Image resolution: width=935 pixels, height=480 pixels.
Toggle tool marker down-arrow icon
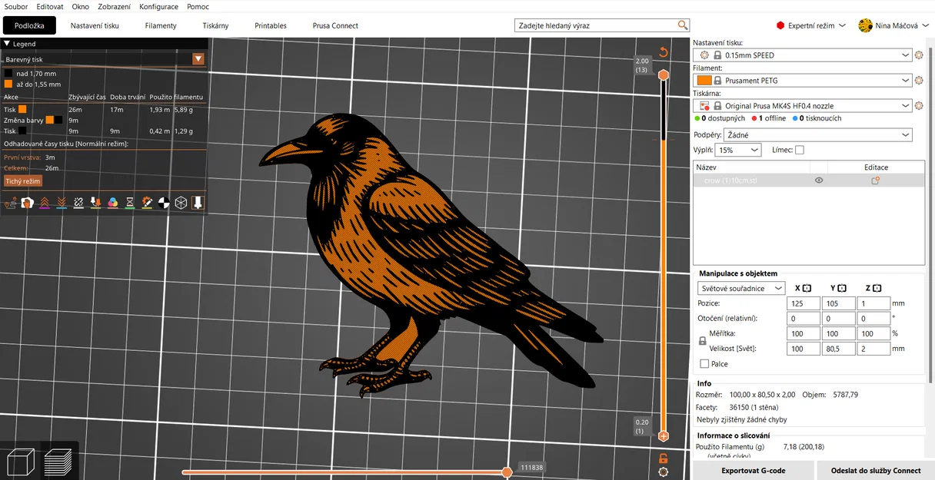click(198, 203)
